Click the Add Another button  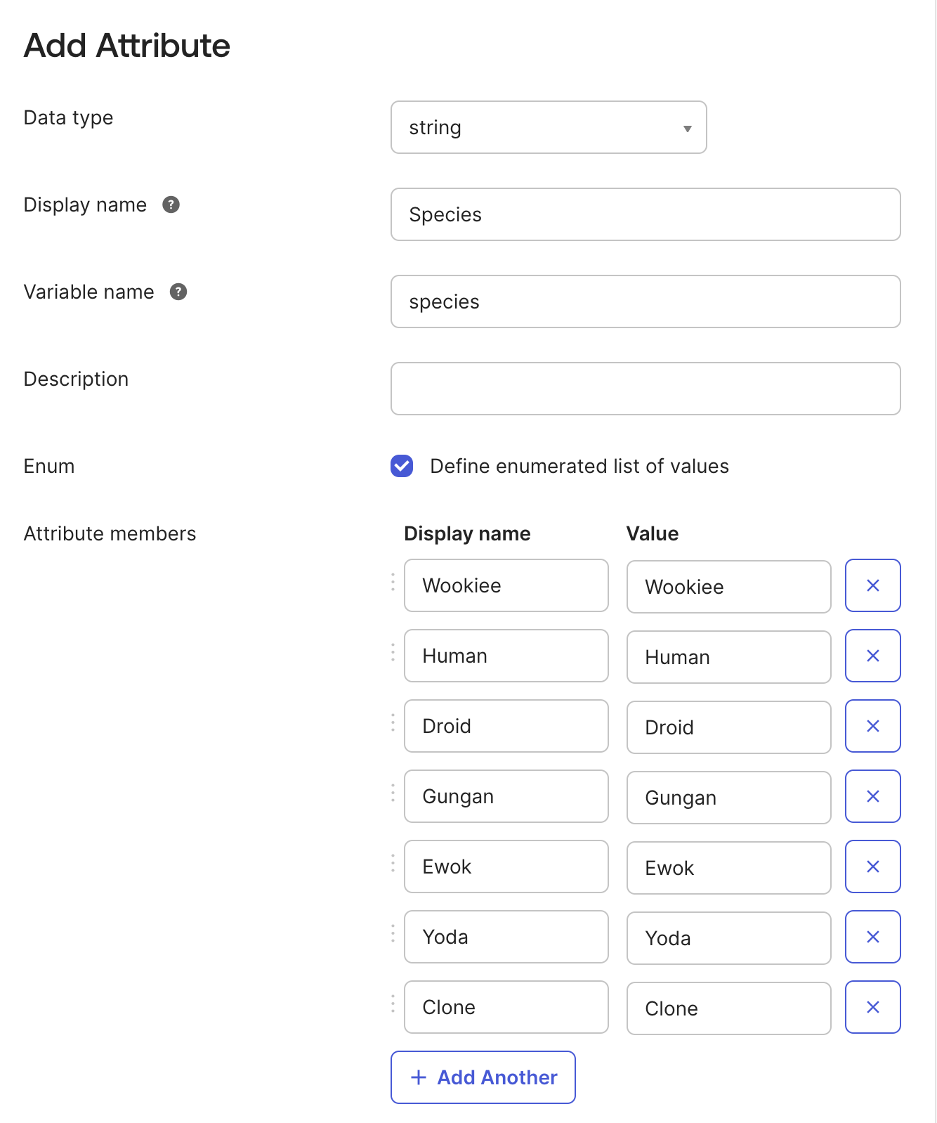pos(483,1077)
